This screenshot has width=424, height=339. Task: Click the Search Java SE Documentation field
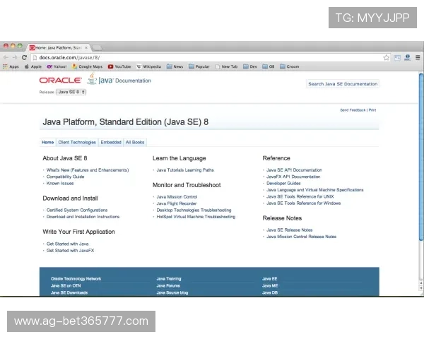coord(343,84)
